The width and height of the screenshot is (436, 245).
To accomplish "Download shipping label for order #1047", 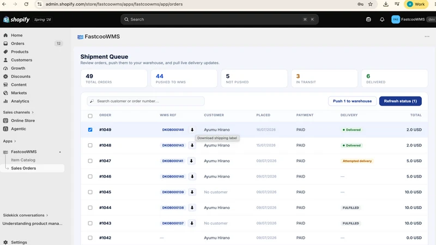I will (x=191, y=161).
